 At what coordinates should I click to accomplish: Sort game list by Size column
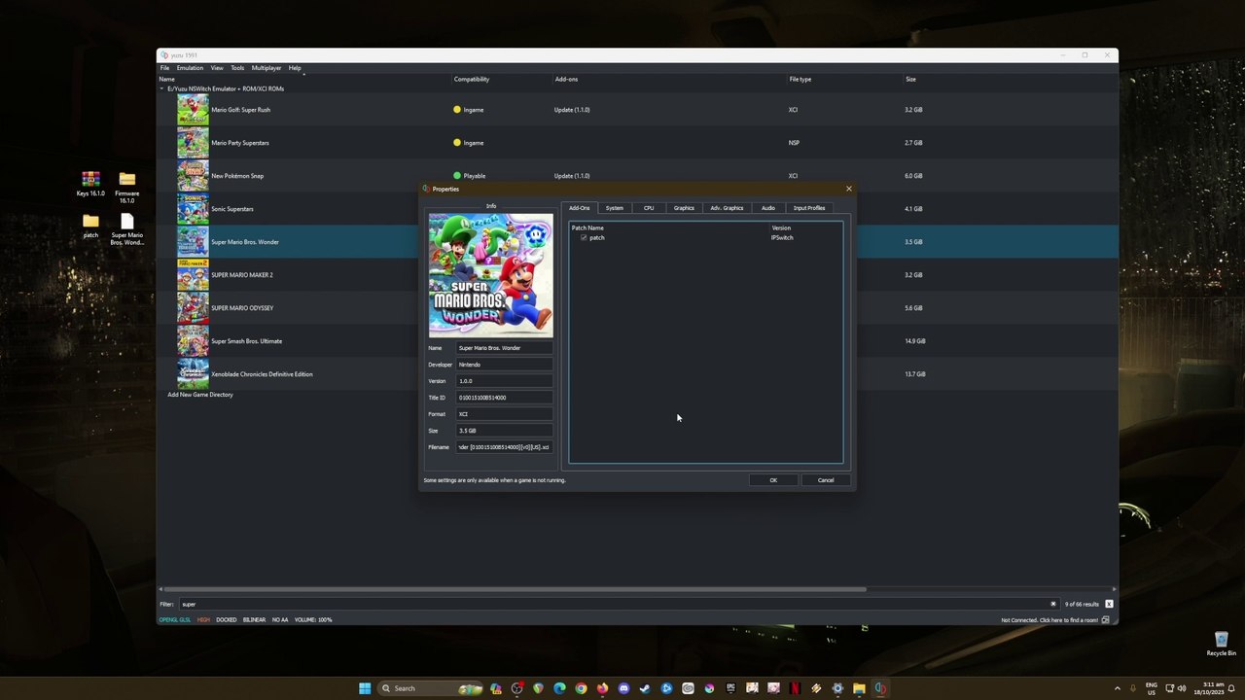coord(911,79)
